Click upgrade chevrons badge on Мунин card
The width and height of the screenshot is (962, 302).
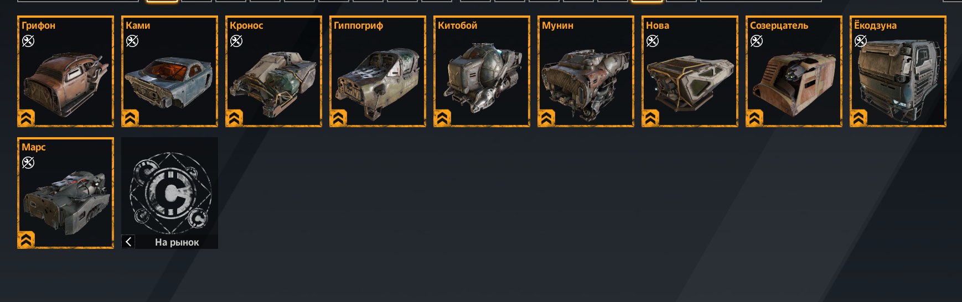tap(546, 118)
